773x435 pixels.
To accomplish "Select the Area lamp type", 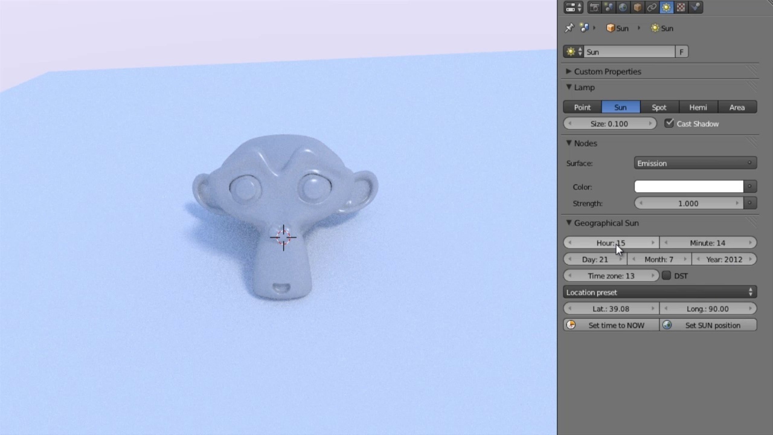I will pos(737,108).
